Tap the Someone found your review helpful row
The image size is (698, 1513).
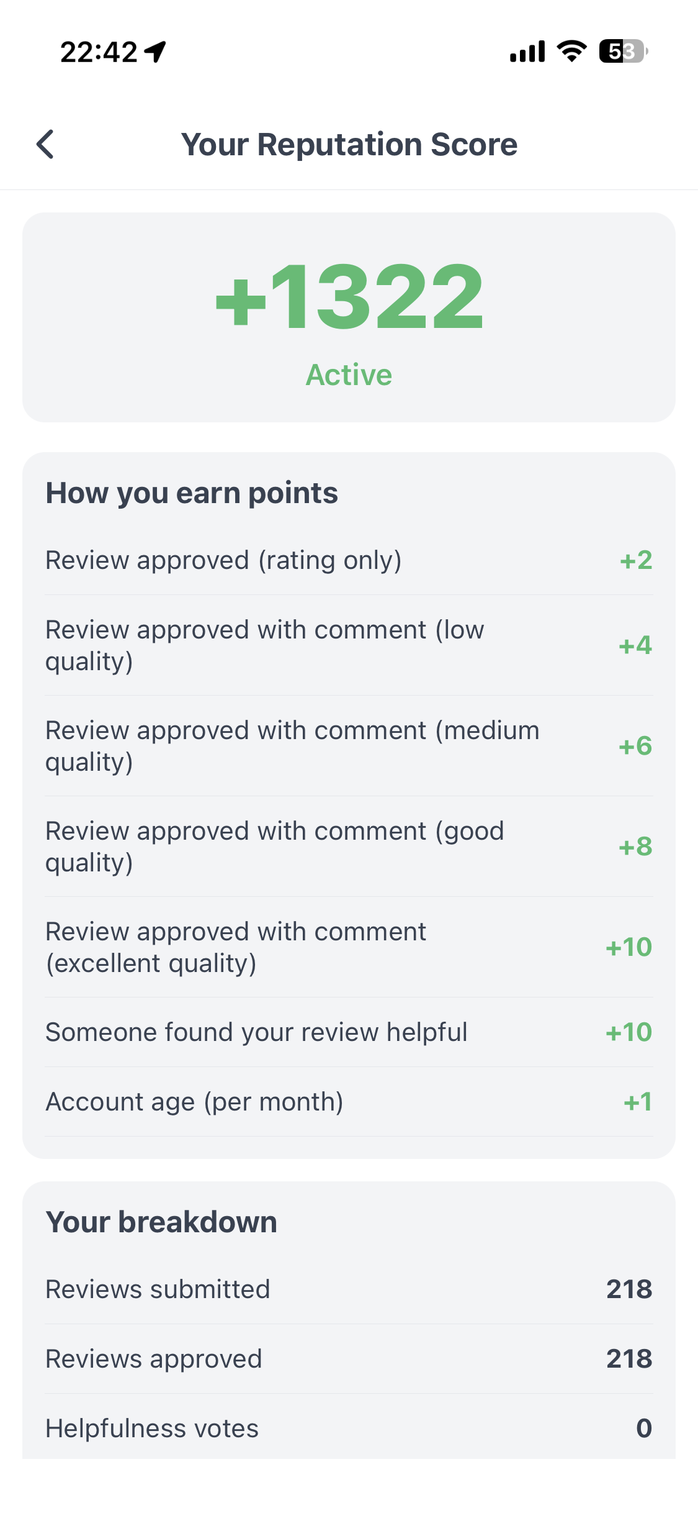click(x=349, y=1032)
